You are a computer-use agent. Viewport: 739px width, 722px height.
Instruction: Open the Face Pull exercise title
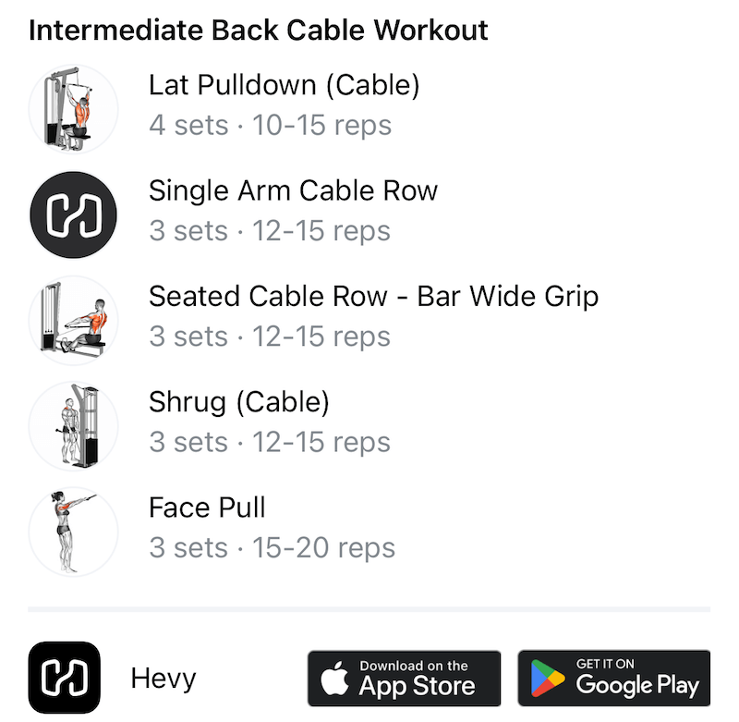tap(207, 508)
